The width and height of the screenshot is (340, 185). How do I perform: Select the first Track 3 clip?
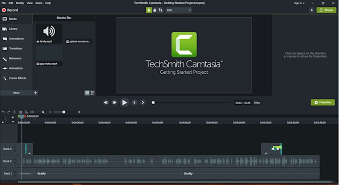[x=25, y=149]
